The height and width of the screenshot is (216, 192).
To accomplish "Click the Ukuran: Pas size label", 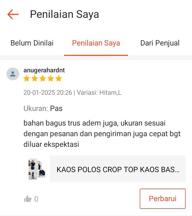I will (43, 109).
